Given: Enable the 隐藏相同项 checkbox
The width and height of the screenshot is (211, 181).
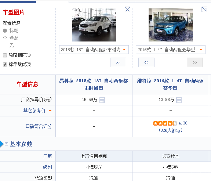Looking at the screenshot, I should [5, 55].
